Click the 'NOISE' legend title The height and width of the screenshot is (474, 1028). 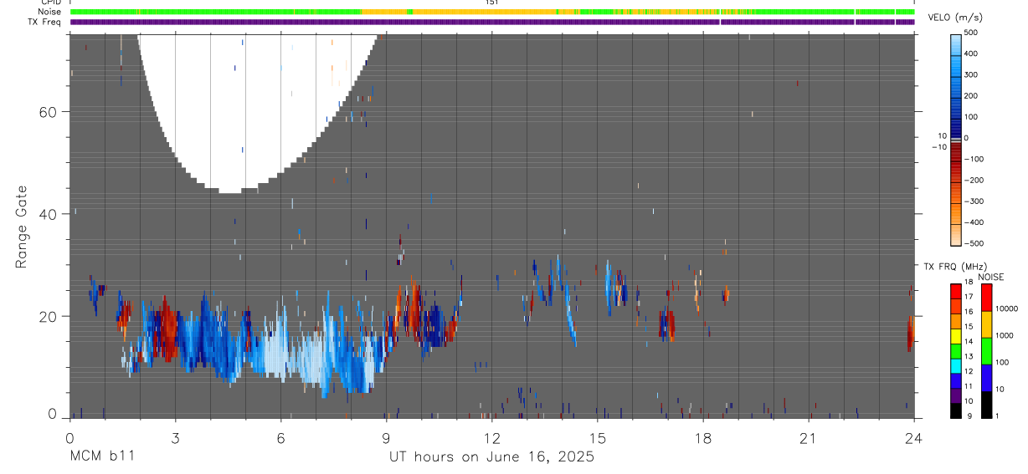click(x=991, y=277)
